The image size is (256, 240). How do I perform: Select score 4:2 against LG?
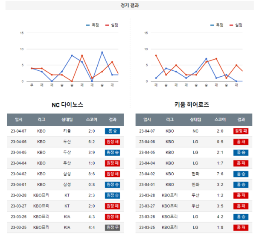coord(220,217)
